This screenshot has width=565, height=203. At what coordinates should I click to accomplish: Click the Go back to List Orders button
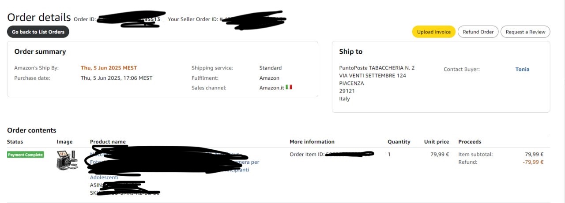tap(38, 32)
